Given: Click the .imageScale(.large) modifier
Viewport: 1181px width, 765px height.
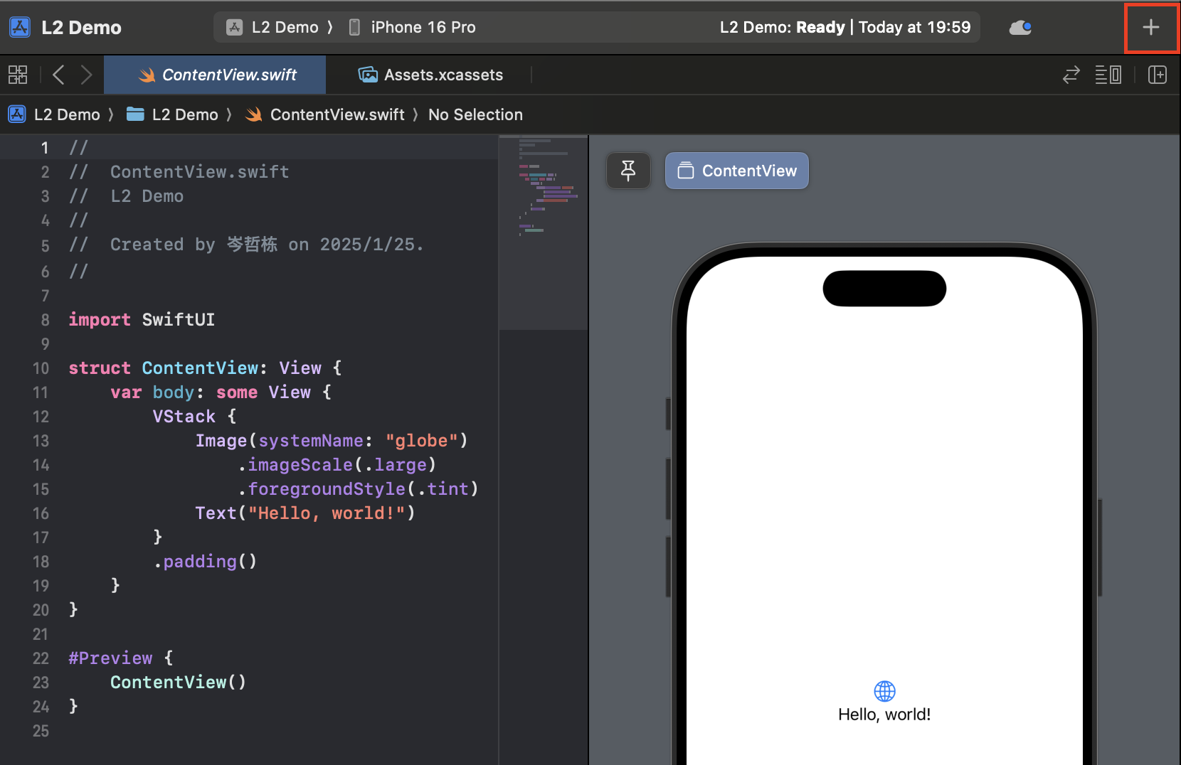Looking at the screenshot, I should 337,465.
